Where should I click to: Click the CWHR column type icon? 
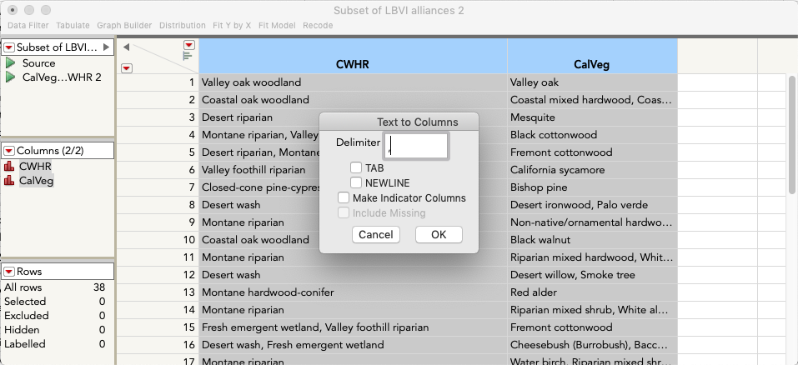pos(10,167)
